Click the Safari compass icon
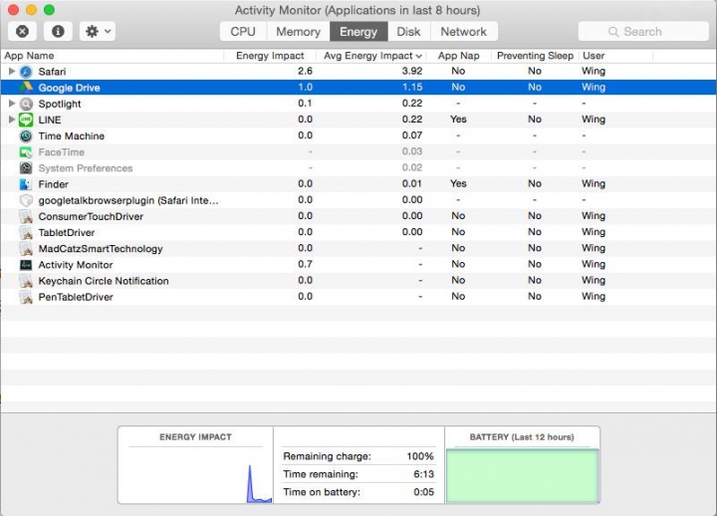 (x=26, y=72)
